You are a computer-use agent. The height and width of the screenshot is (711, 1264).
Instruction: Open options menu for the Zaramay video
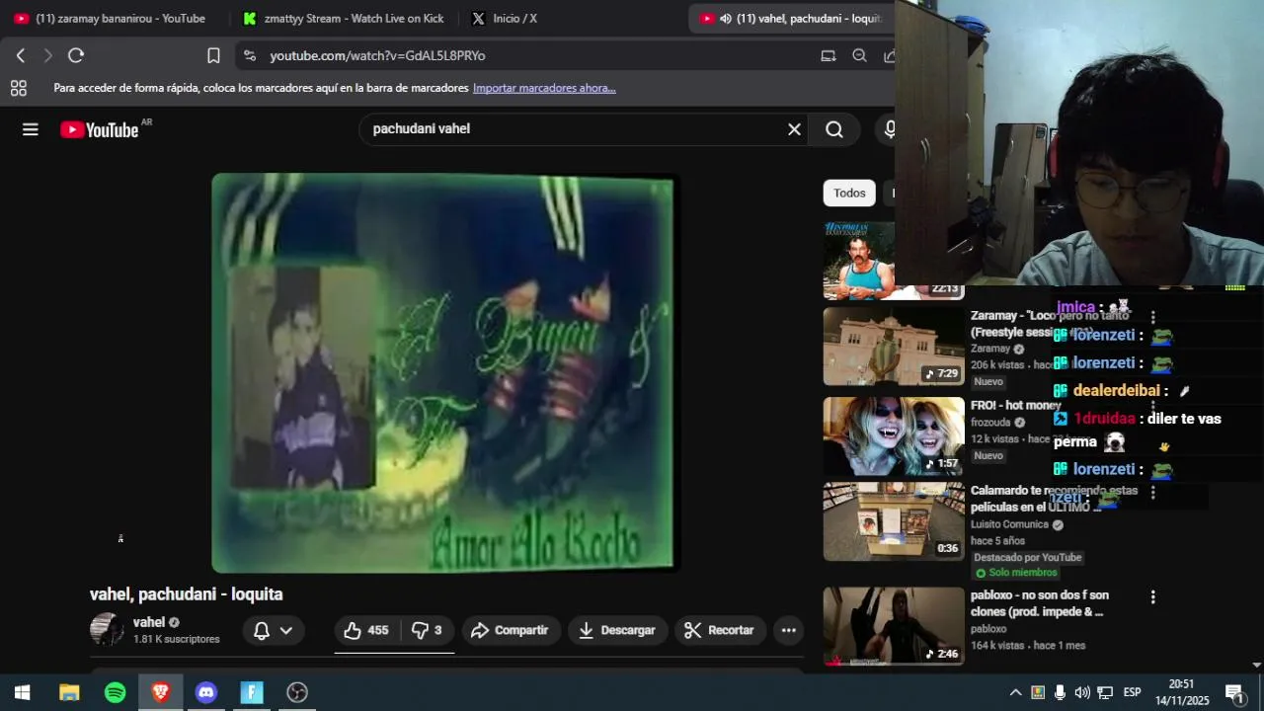tap(1152, 317)
